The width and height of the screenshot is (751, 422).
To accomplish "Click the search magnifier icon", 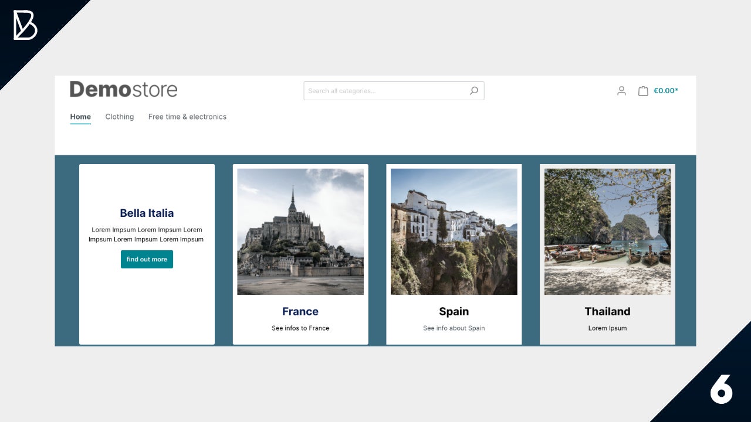I will coord(473,91).
